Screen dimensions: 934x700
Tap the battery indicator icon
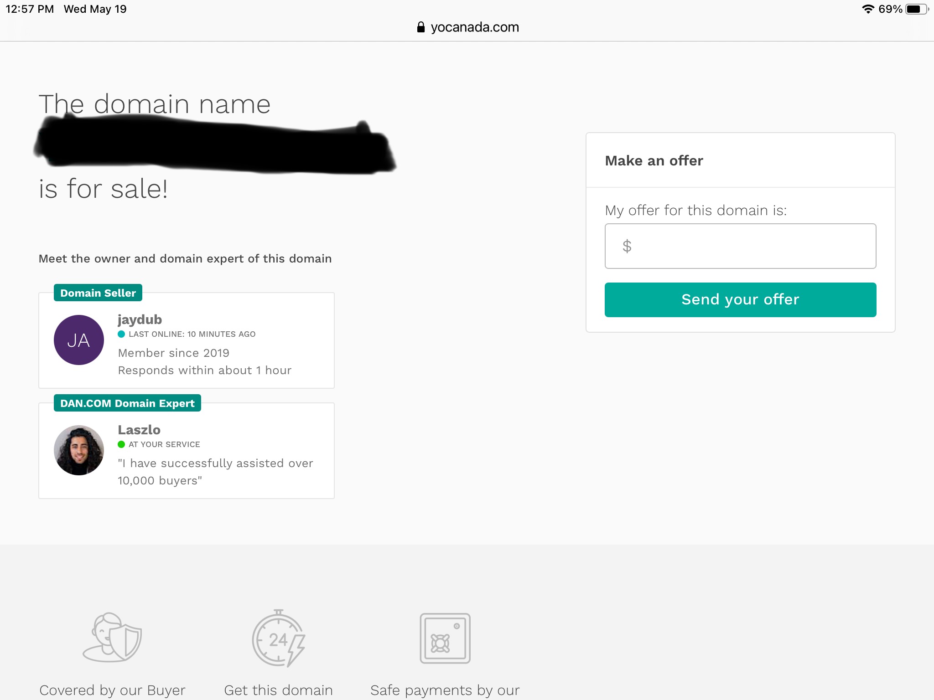point(917,9)
